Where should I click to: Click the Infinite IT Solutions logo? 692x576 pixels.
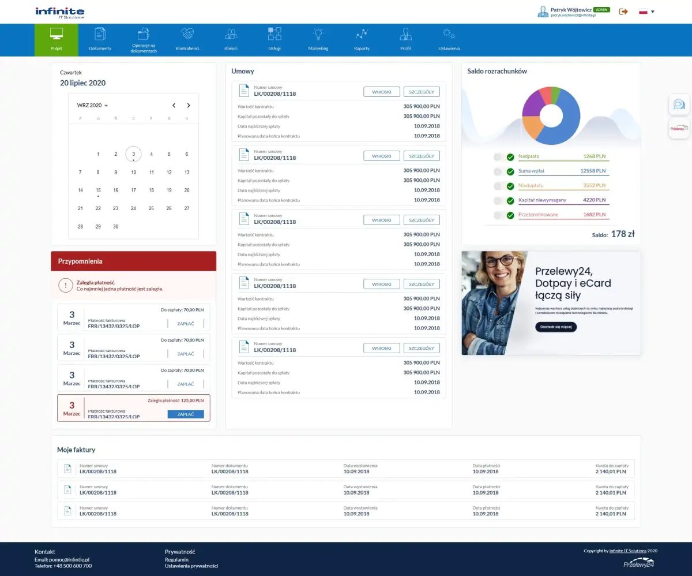(59, 12)
